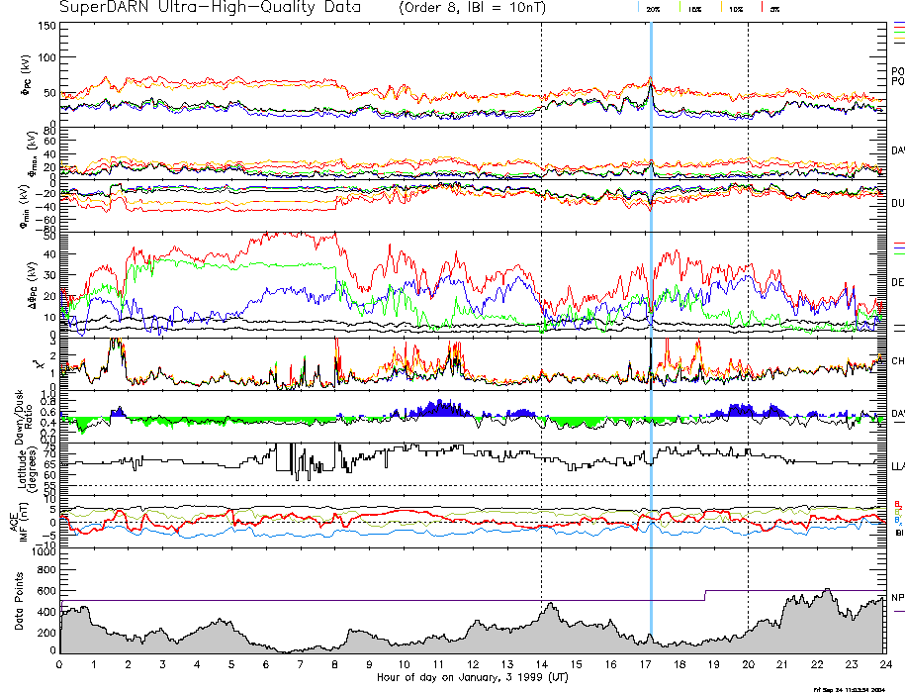Select the 20% legend entry at top
Viewport: 905px width, 693px height.
coord(653,8)
